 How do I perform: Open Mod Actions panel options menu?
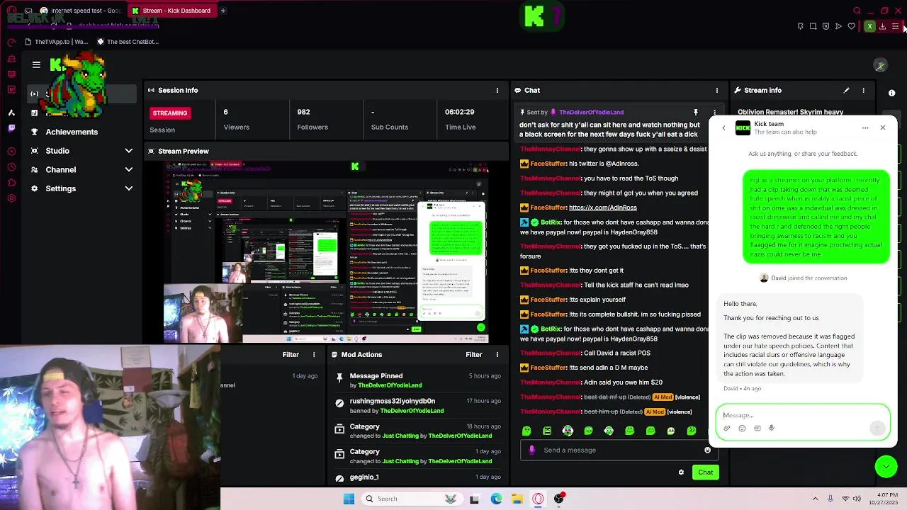[497, 354]
